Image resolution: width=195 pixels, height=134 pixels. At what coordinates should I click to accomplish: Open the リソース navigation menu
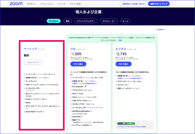(62, 4)
